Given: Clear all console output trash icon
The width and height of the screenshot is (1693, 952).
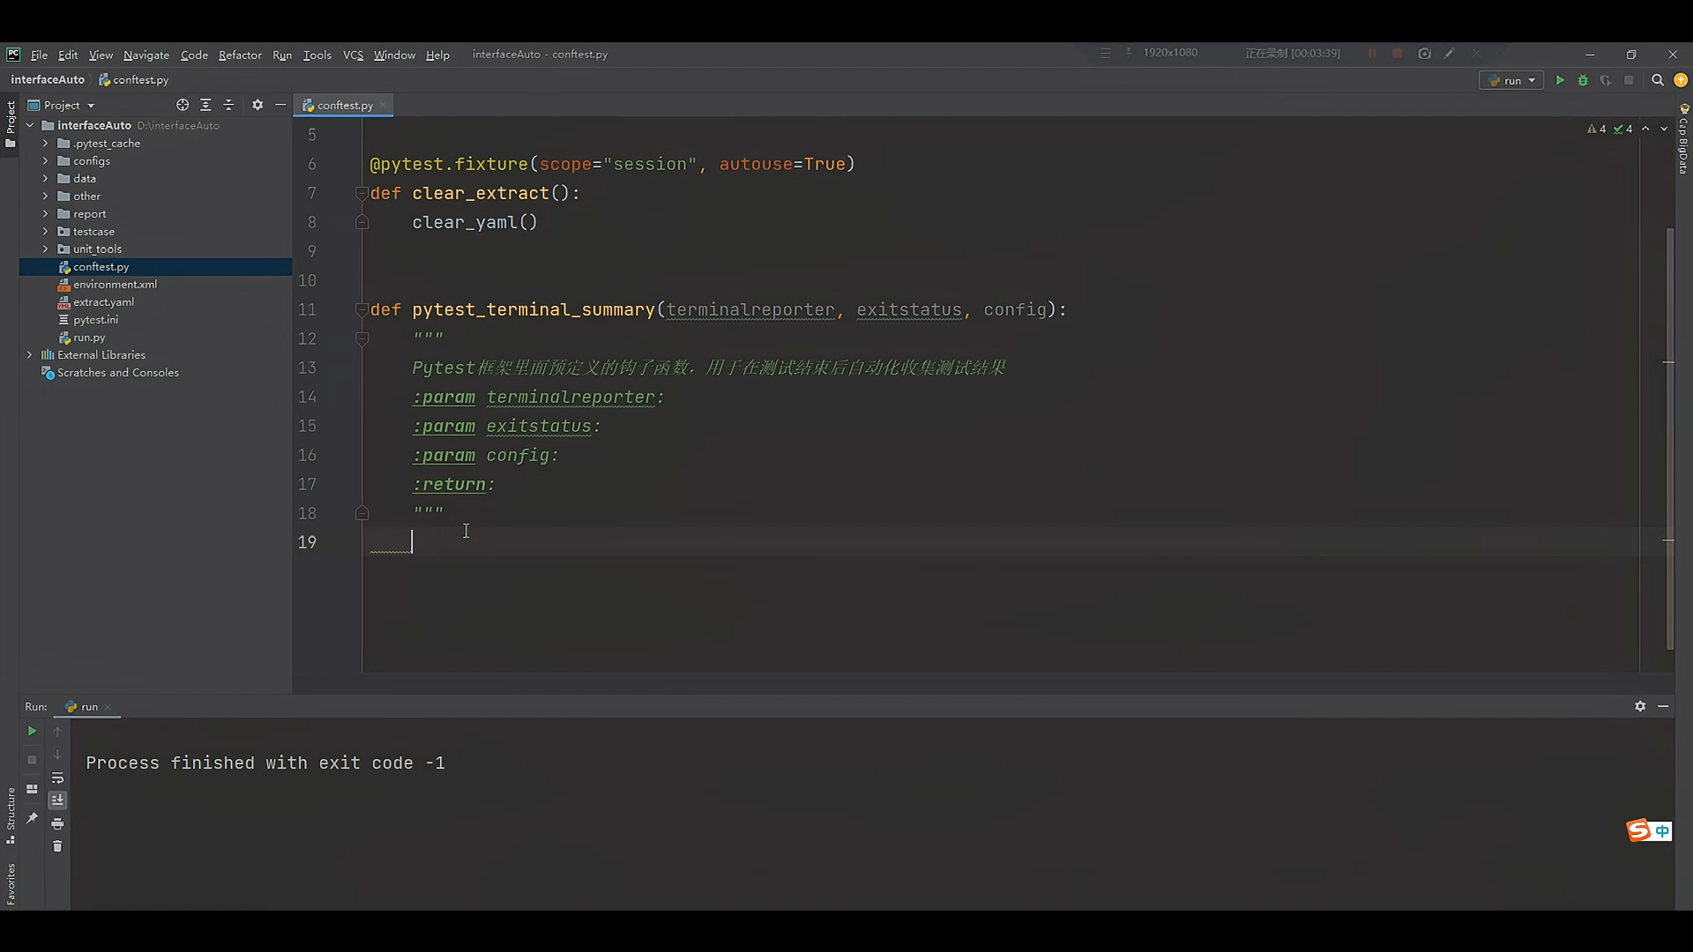Looking at the screenshot, I should (x=57, y=846).
